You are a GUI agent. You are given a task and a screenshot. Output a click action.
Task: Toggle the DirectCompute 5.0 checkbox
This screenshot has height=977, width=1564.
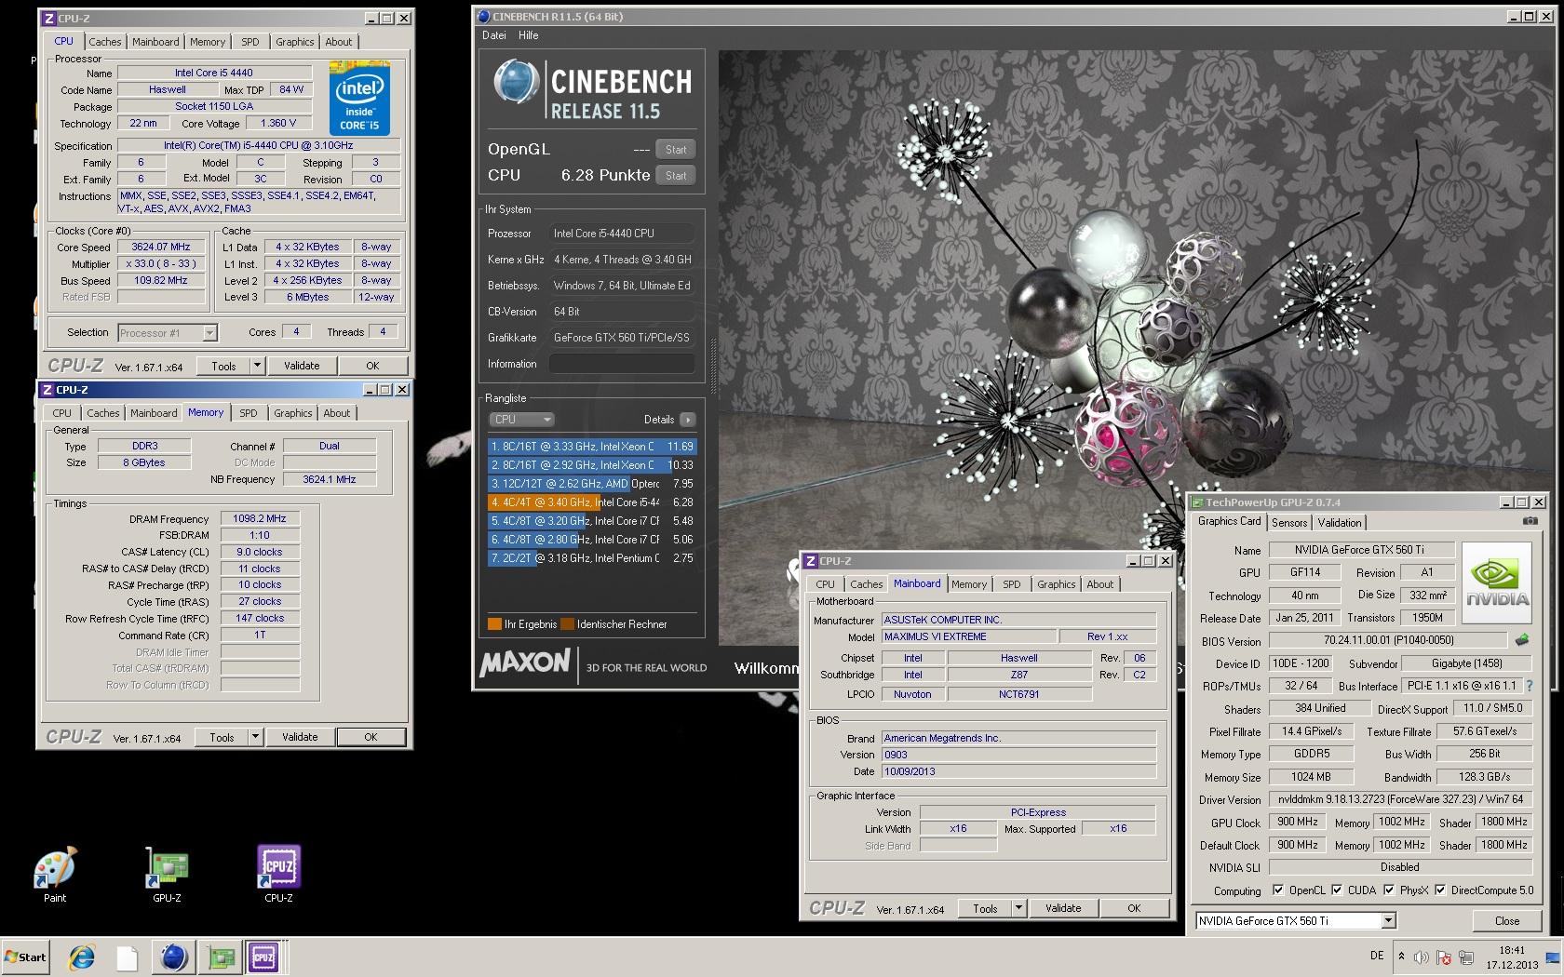1440,890
